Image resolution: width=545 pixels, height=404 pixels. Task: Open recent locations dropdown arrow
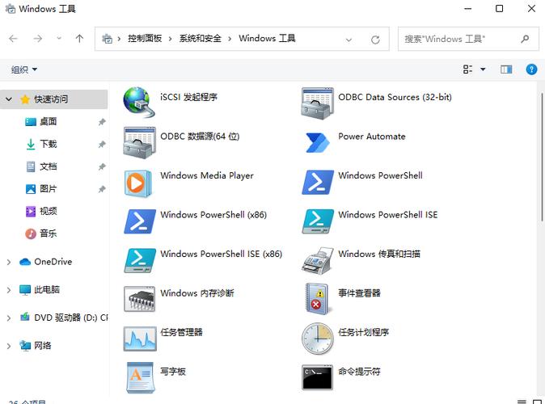59,38
